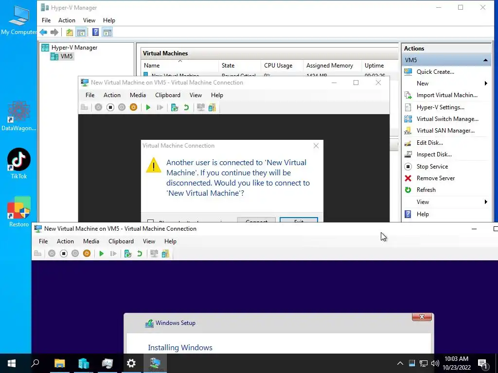Open Help menu in Hyper-V Manager
This screenshot has height=373, width=498.
coord(109,20)
